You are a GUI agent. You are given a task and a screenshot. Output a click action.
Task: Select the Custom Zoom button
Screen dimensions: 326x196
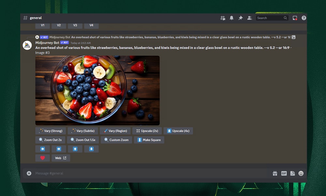pyautogui.click(x=116, y=140)
